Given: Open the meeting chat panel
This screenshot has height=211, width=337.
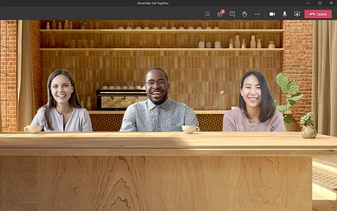Looking at the screenshot, I should point(232,14).
